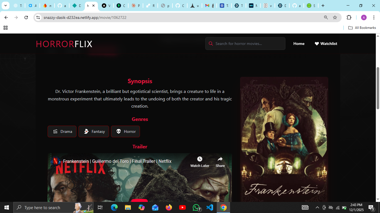Click the ghost icon in Fantasy tag
The height and width of the screenshot is (213, 380).
[86, 131]
